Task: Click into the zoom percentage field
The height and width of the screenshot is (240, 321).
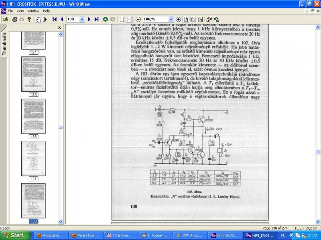Action: (156, 19)
